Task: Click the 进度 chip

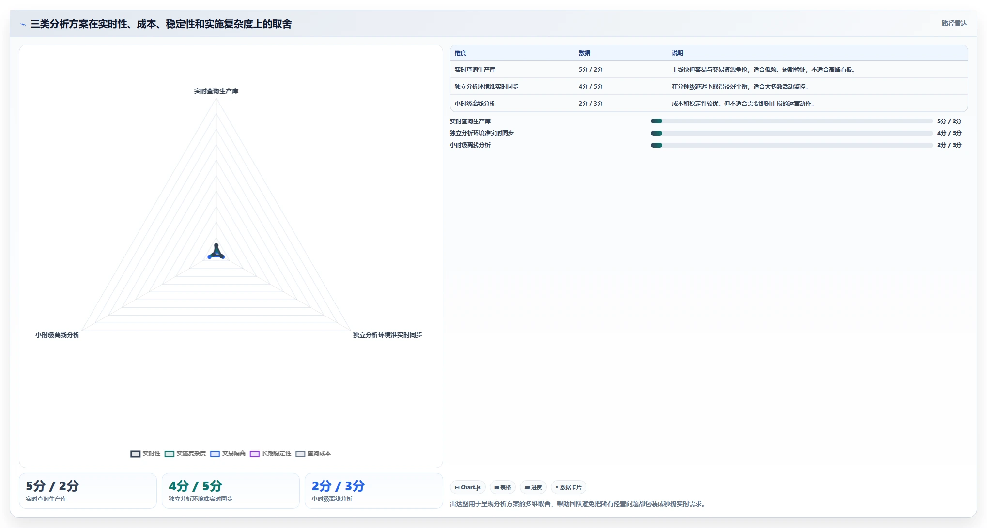Action: (533, 487)
